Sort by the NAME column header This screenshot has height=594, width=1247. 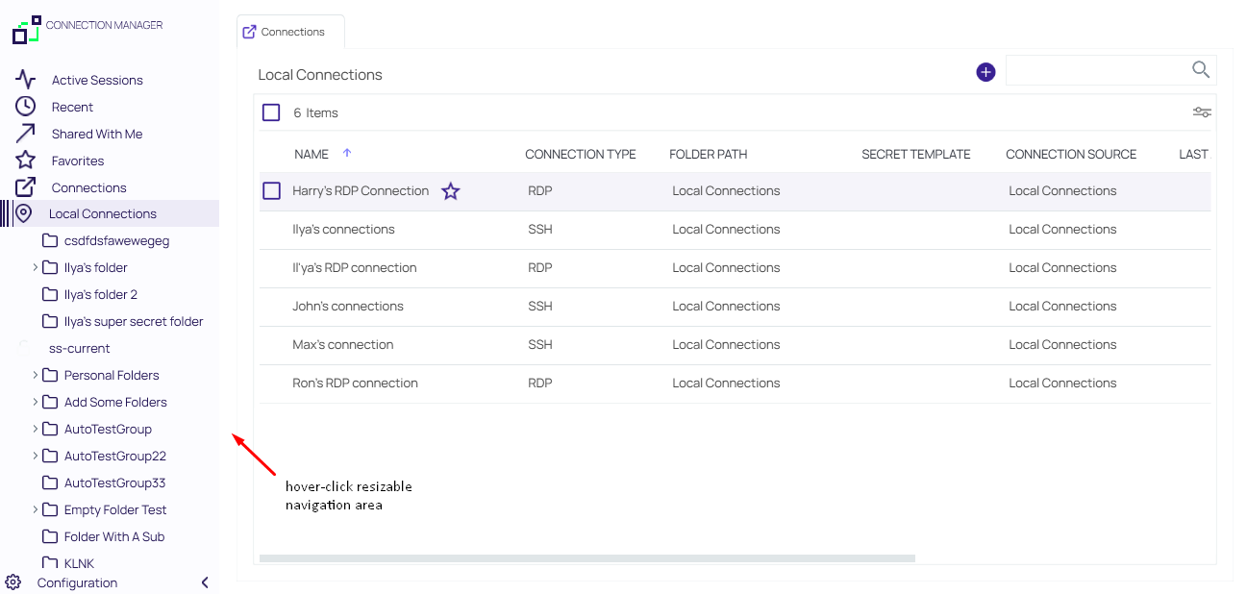point(312,154)
